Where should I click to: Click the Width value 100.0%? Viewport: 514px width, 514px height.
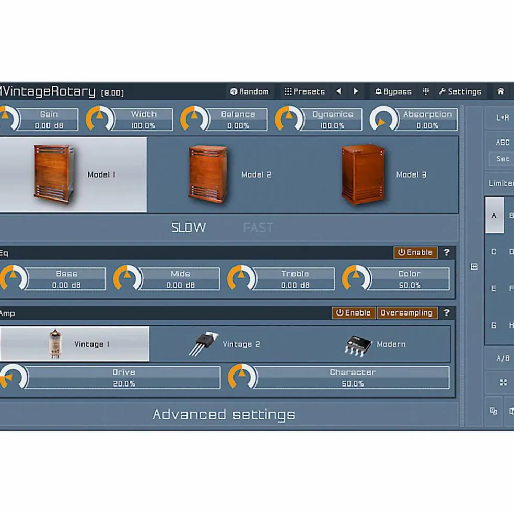click(x=143, y=125)
